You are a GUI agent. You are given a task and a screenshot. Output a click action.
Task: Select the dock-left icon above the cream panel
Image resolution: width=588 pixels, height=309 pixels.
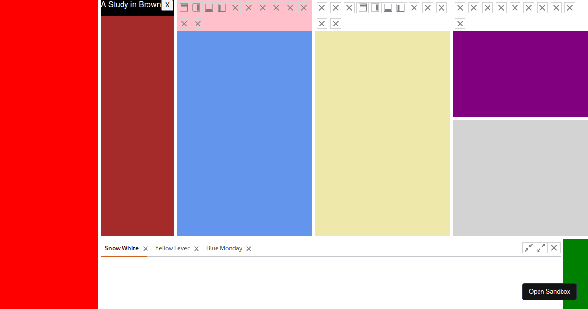coord(400,7)
